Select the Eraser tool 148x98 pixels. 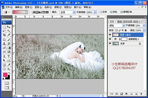coord(4,48)
